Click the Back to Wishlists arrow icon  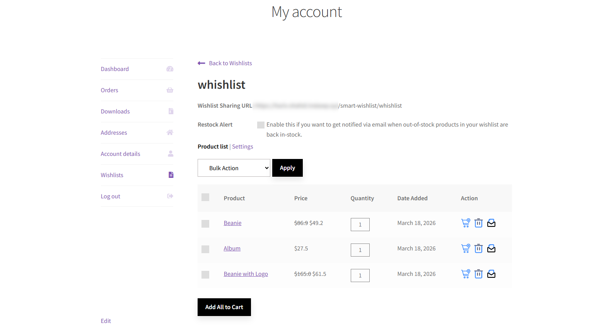(201, 63)
